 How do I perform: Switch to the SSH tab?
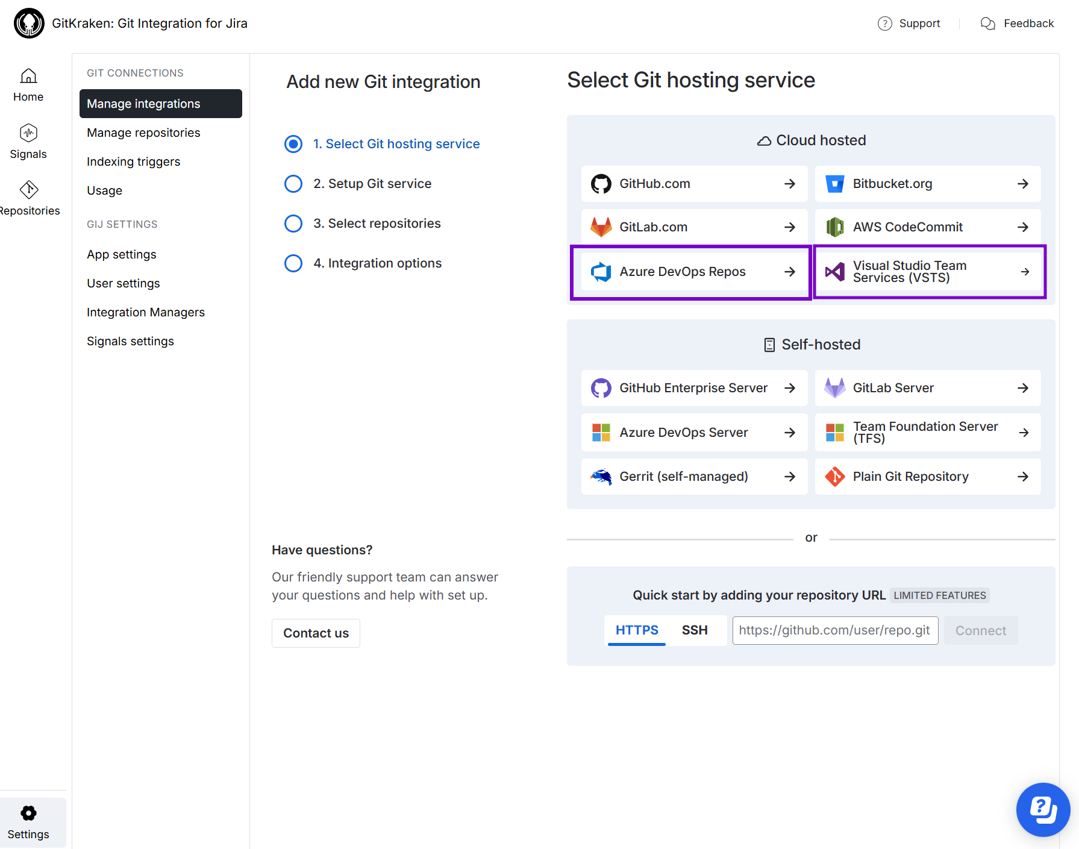(x=695, y=630)
